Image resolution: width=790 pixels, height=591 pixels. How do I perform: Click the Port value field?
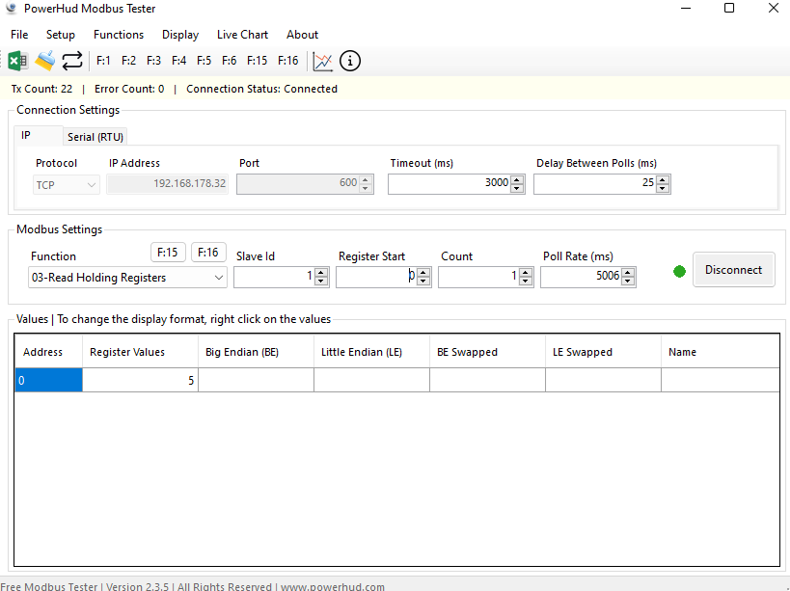coord(297,184)
